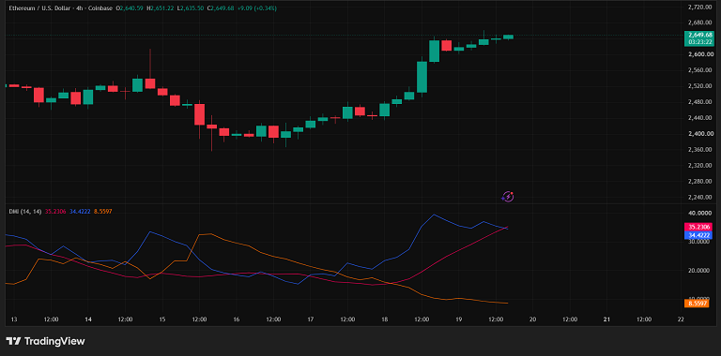Click the last green candle on chart
This screenshot has height=356, width=721.
508,37
